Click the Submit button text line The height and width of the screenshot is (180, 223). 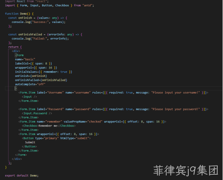pyautogui.click(x=30, y=142)
